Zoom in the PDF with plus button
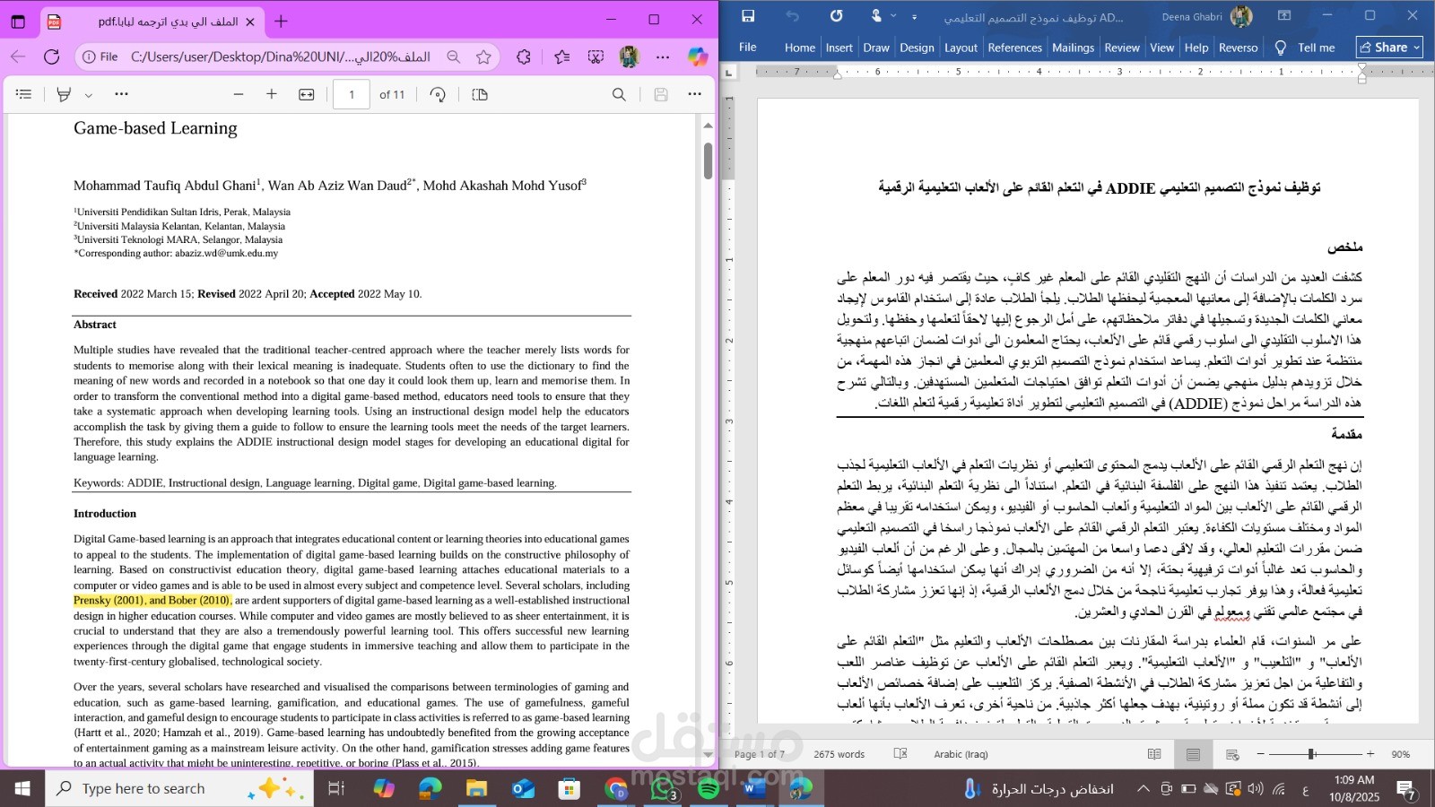Viewport: 1435px width, 807px height. (272, 94)
